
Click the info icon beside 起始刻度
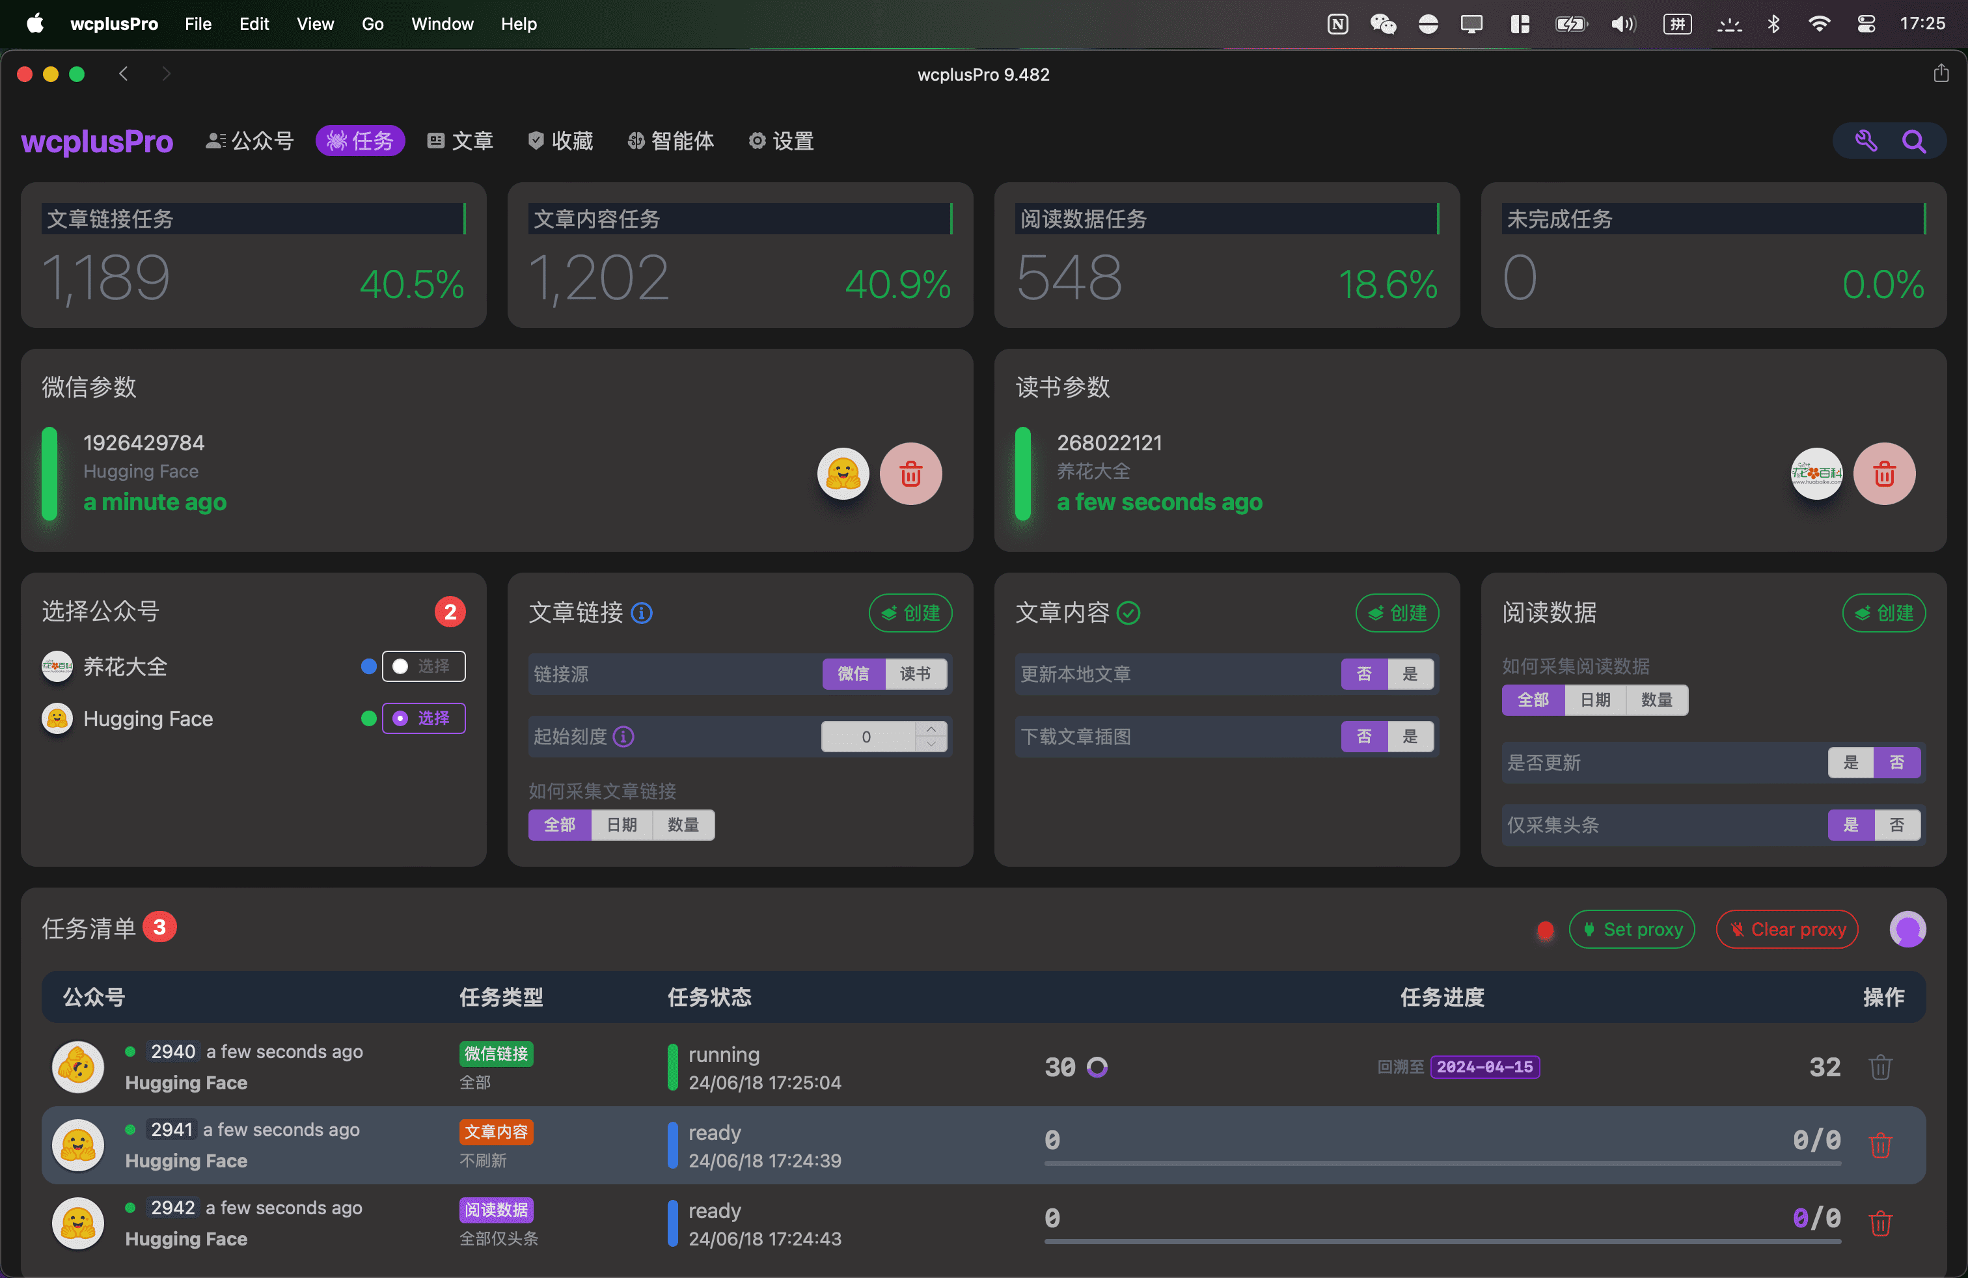tap(623, 737)
